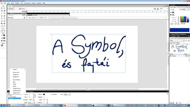190x107 pixels.
Task: Select the Rectangle tool
Action: click(x=4, y=18)
